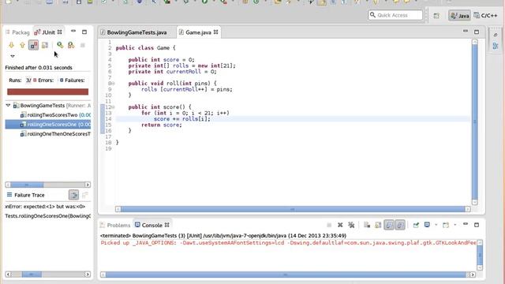Minimize the Console panel
Image resolution: width=505 pixels, height=284 pixels.
tap(466, 224)
